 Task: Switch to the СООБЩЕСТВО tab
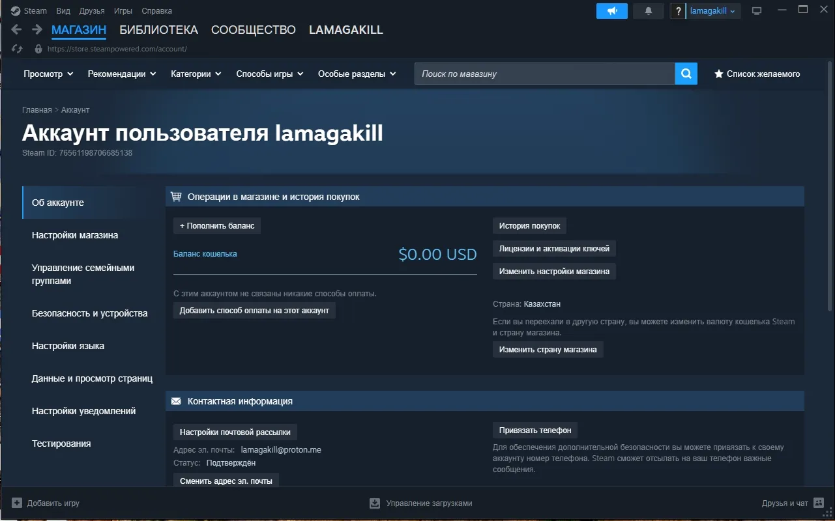coord(254,30)
